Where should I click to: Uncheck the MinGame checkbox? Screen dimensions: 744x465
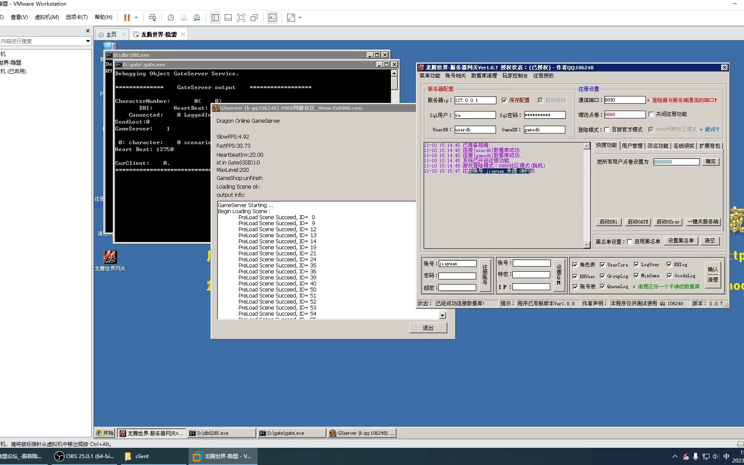pos(636,276)
